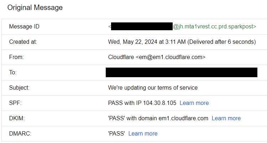Open the DKIM Learn more link

click(x=226, y=118)
